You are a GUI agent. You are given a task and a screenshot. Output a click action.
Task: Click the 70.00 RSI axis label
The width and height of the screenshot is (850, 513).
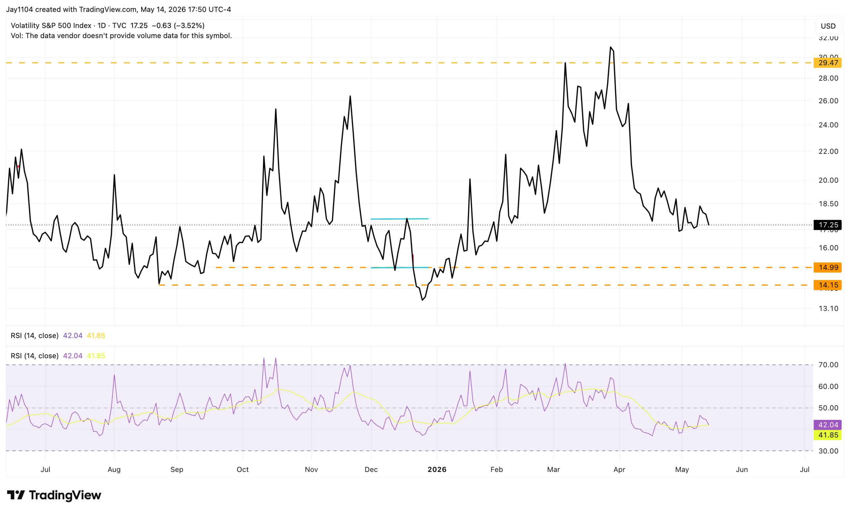click(x=828, y=365)
